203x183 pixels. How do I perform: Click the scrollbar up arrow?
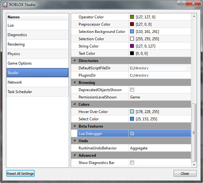click(194, 16)
